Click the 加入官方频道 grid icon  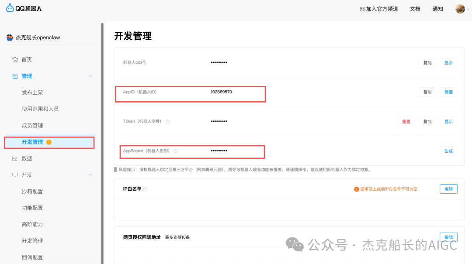[362, 9]
